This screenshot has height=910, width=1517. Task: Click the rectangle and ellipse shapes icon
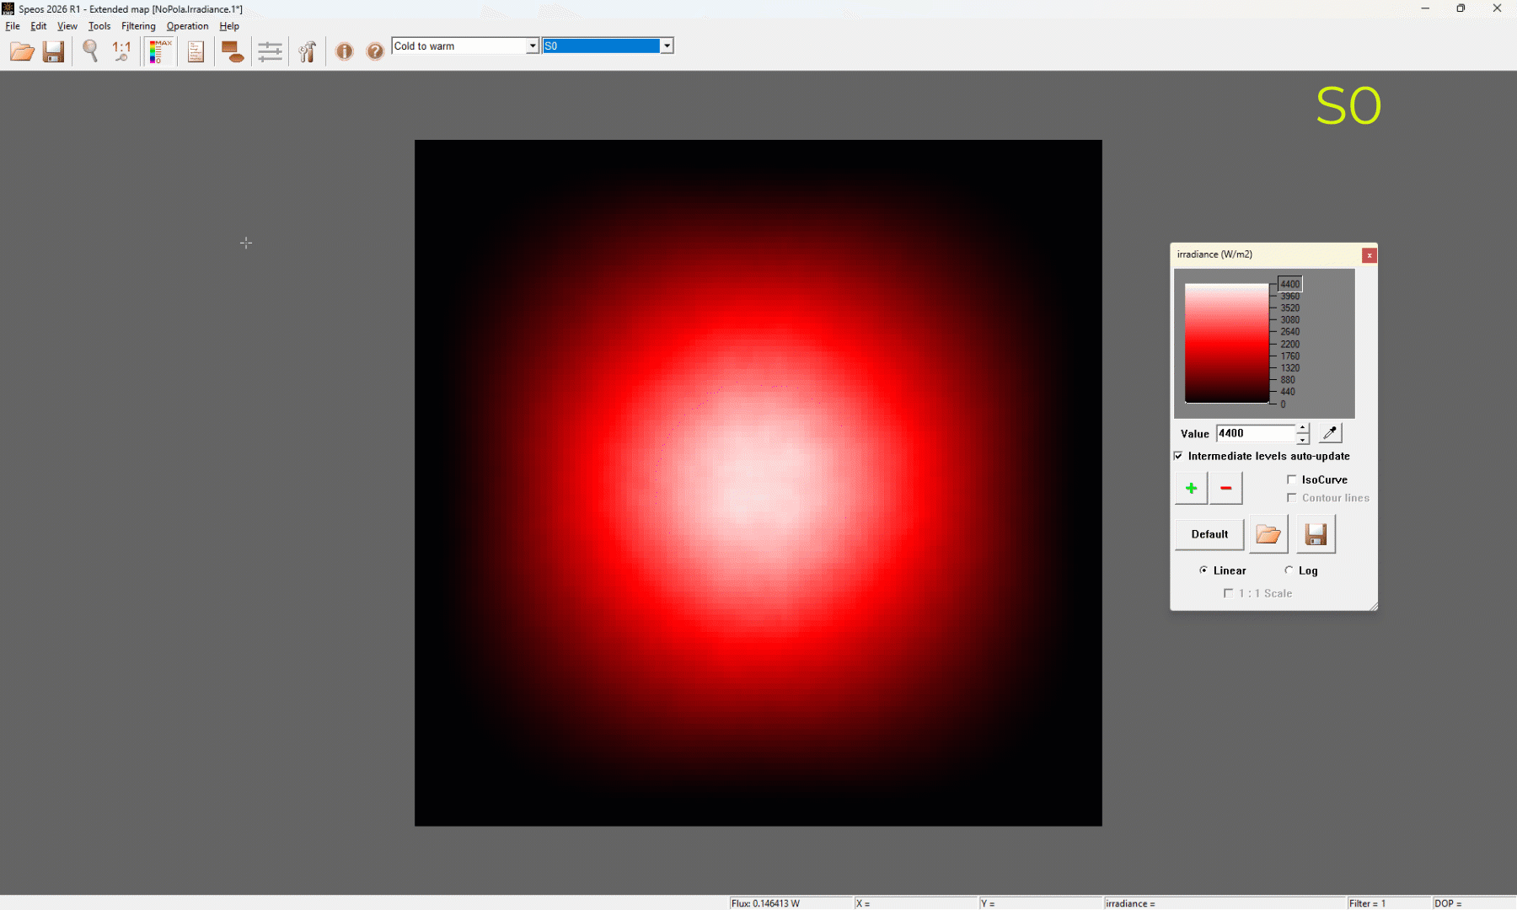coord(233,51)
